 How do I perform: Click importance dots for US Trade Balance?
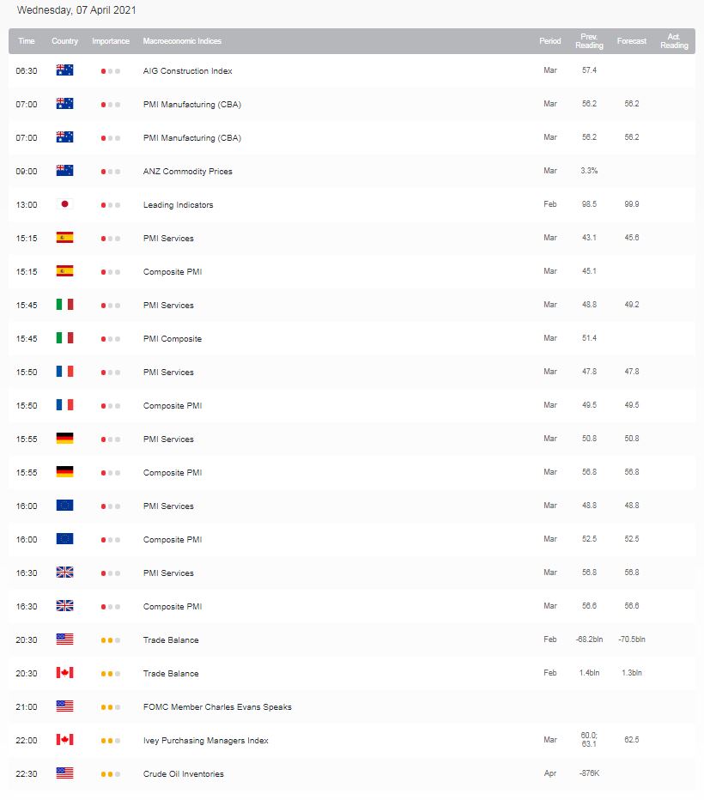[x=110, y=640]
